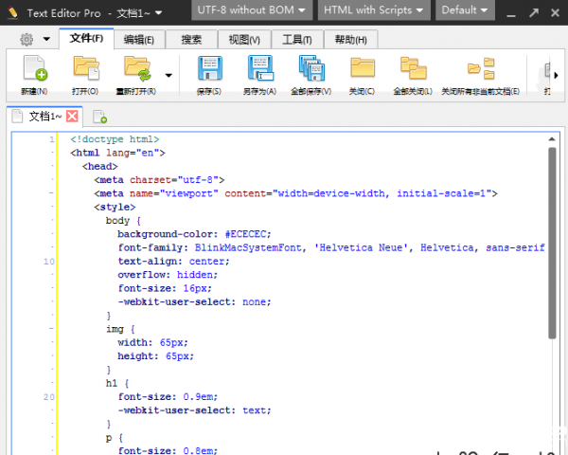
Task: Click the New file (新建) icon
Action: point(34,70)
